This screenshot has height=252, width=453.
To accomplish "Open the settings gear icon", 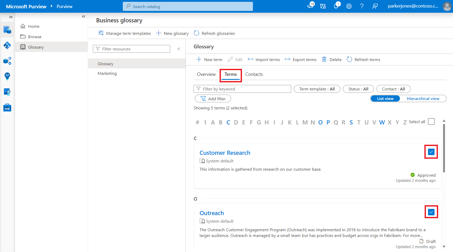I will 349,6.
